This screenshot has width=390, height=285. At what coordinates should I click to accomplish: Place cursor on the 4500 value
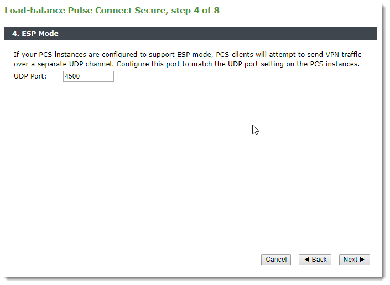(x=72, y=76)
